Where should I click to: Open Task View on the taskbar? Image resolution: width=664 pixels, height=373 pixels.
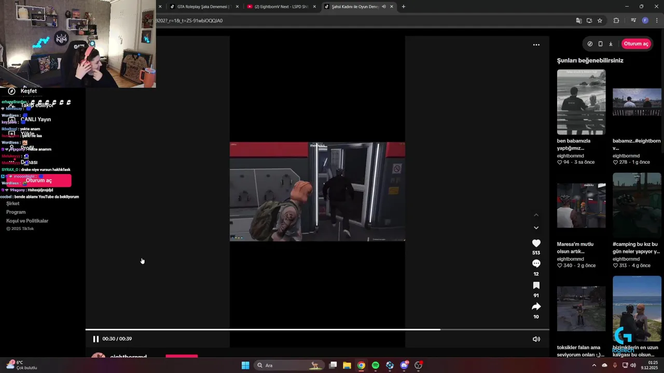(x=333, y=365)
